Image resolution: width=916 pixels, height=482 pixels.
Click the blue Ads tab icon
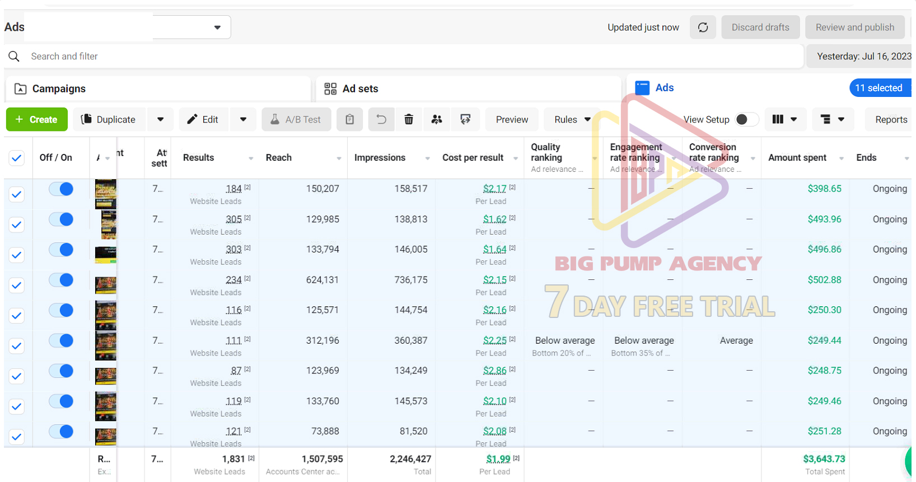[x=642, y=88]
